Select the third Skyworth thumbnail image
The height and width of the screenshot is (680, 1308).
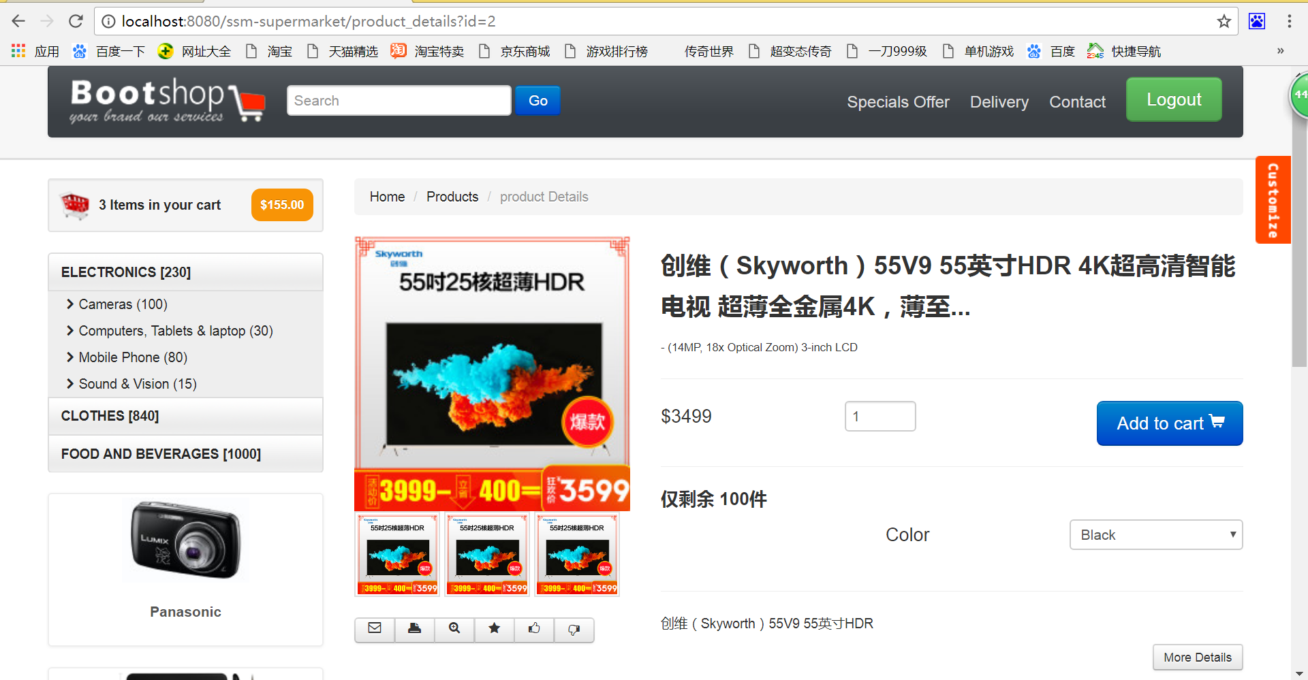pos(577,555)
